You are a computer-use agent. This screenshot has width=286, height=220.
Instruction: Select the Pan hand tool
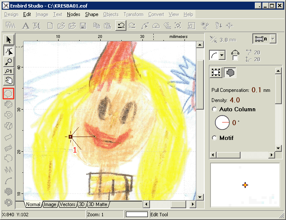pyautogui.click(x=8, y=80)
